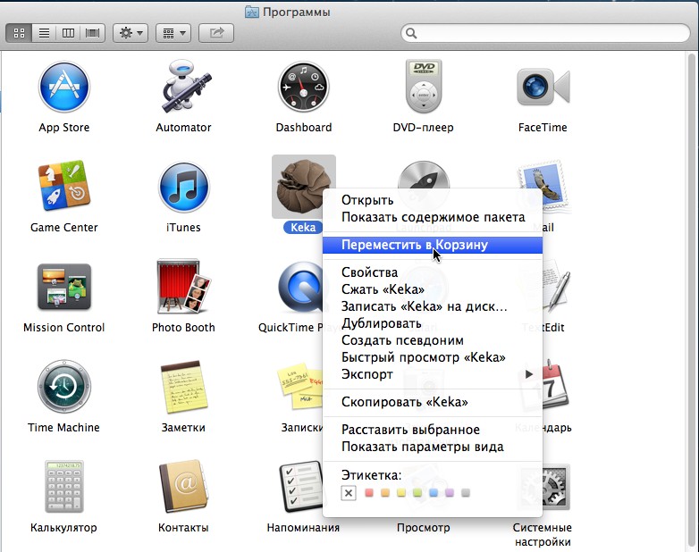Choose Показать параметры вида

point(433,447)
